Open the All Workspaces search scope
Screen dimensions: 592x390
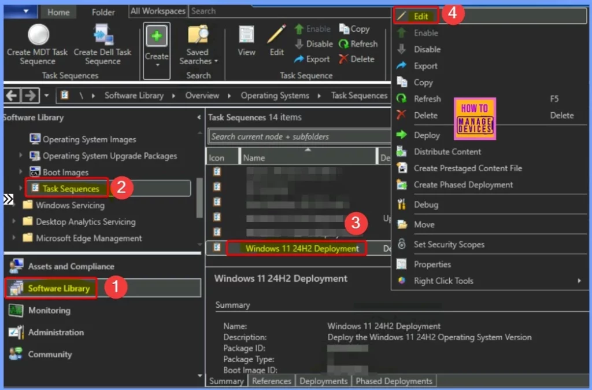pos(158,11)
